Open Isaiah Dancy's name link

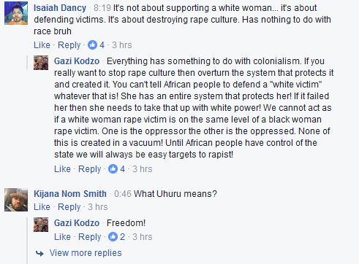click(60, 8)
